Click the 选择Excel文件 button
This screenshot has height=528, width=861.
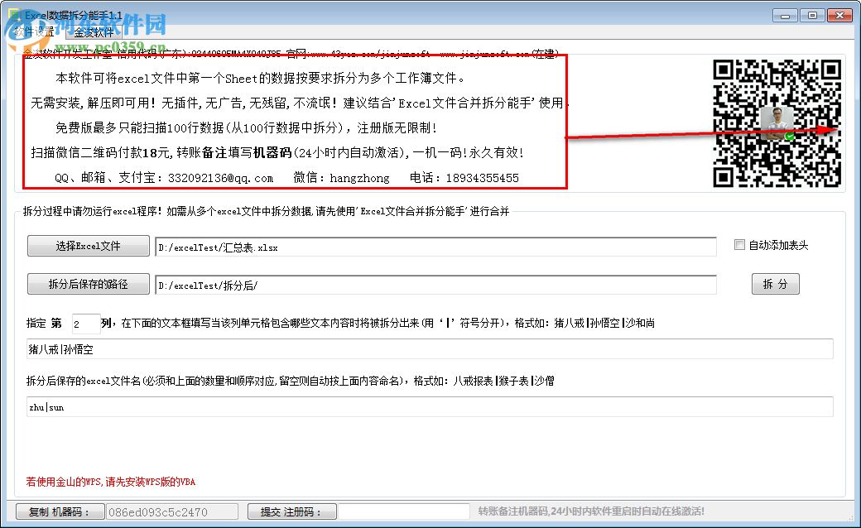[x=88, y=246]
